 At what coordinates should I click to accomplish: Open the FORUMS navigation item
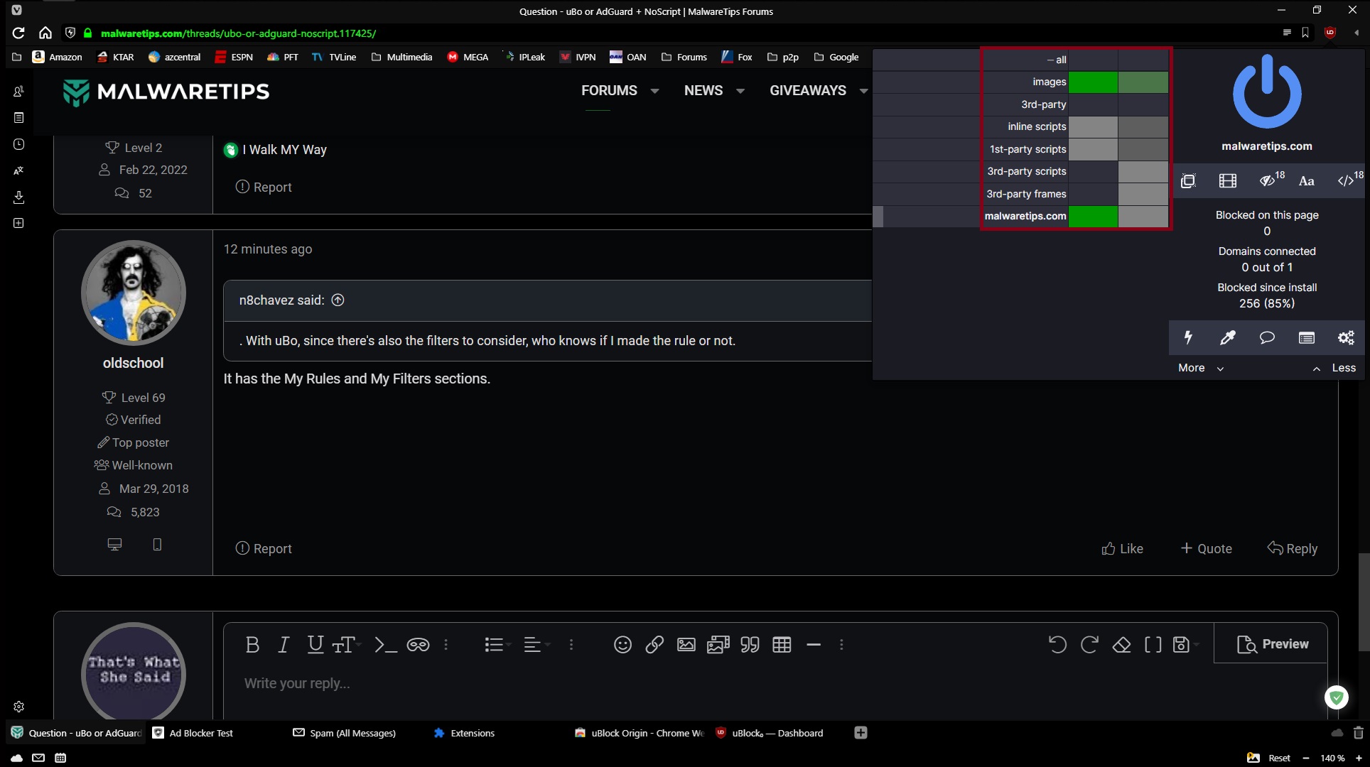[609, 91]
